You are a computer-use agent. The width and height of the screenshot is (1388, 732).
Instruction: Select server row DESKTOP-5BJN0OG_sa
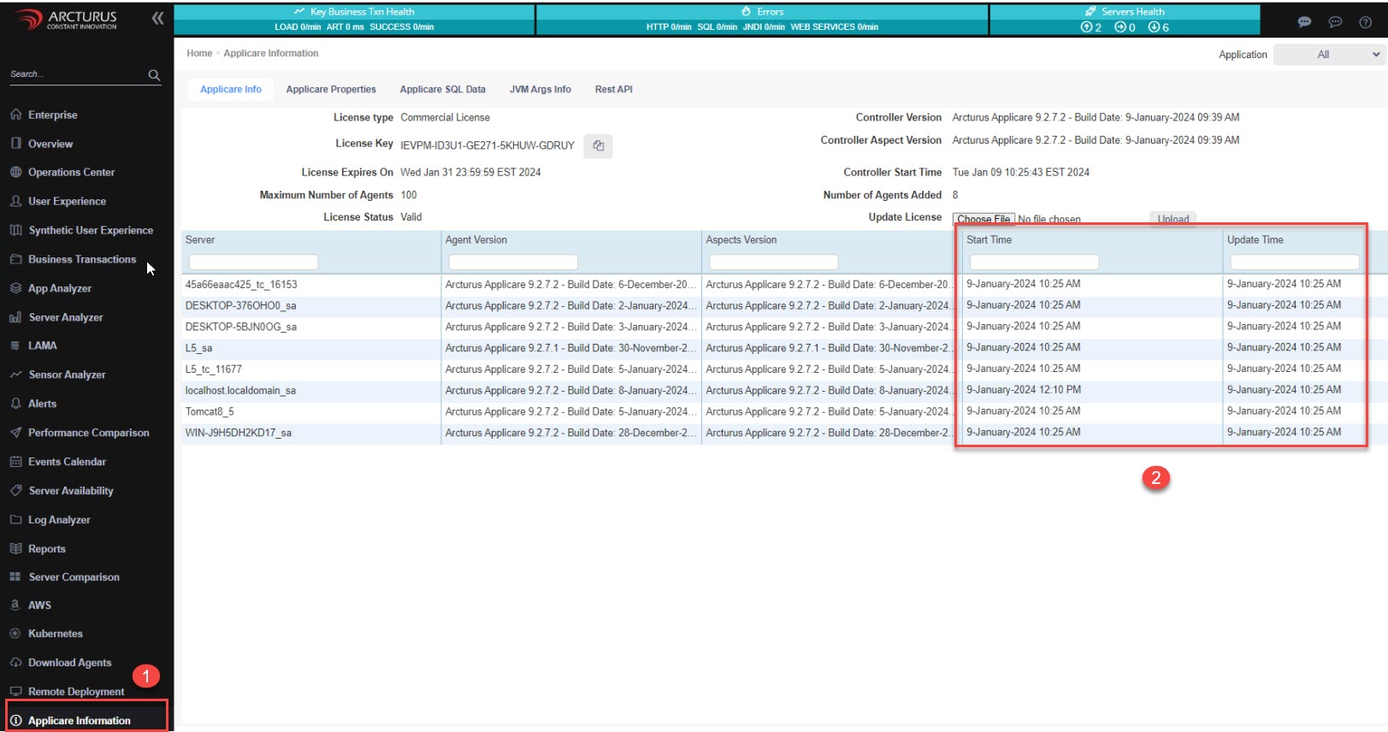(x=241, y=327)
